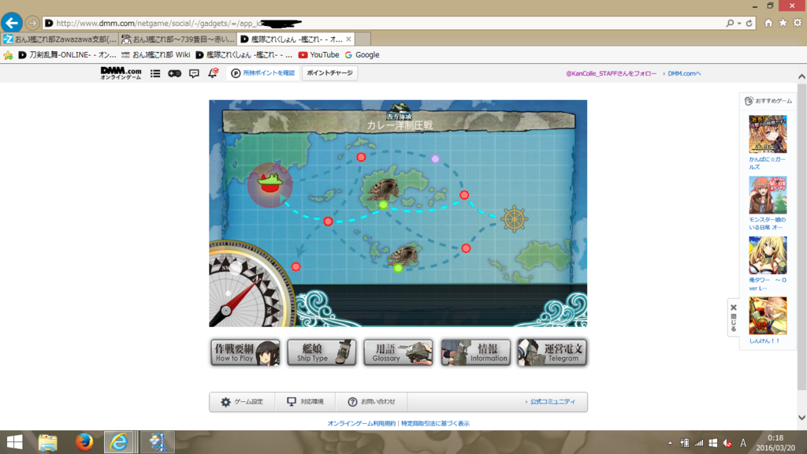This screenshot has height=454, width=807.
Task: Click the DMM.com online game logo
Action: point(121,73)
